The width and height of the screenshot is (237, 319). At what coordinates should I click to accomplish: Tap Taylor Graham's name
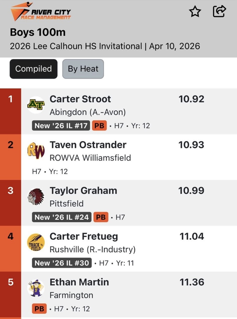pos(83,191)
